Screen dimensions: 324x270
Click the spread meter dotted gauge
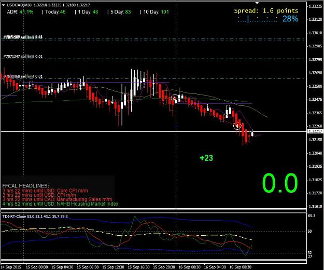pos(258,19)
